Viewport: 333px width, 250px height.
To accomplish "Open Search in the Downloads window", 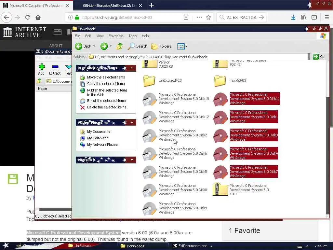I will click(138, 46).
